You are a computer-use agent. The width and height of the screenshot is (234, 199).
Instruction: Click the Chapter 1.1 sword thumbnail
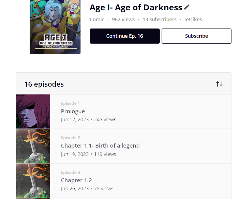pyautogui.click(x=33, y=146)
